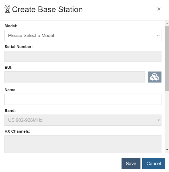Image resolution: width=169 pixels, height=172 pixels.
Task: Click the EUI generate cubes icon button
Action: tap(155, 77)
